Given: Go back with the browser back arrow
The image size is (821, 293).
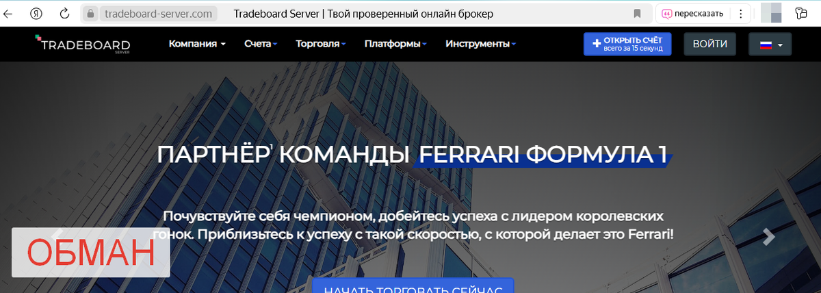Looking at the screenshot, I should pyautogui.click(x=8, y=14).
